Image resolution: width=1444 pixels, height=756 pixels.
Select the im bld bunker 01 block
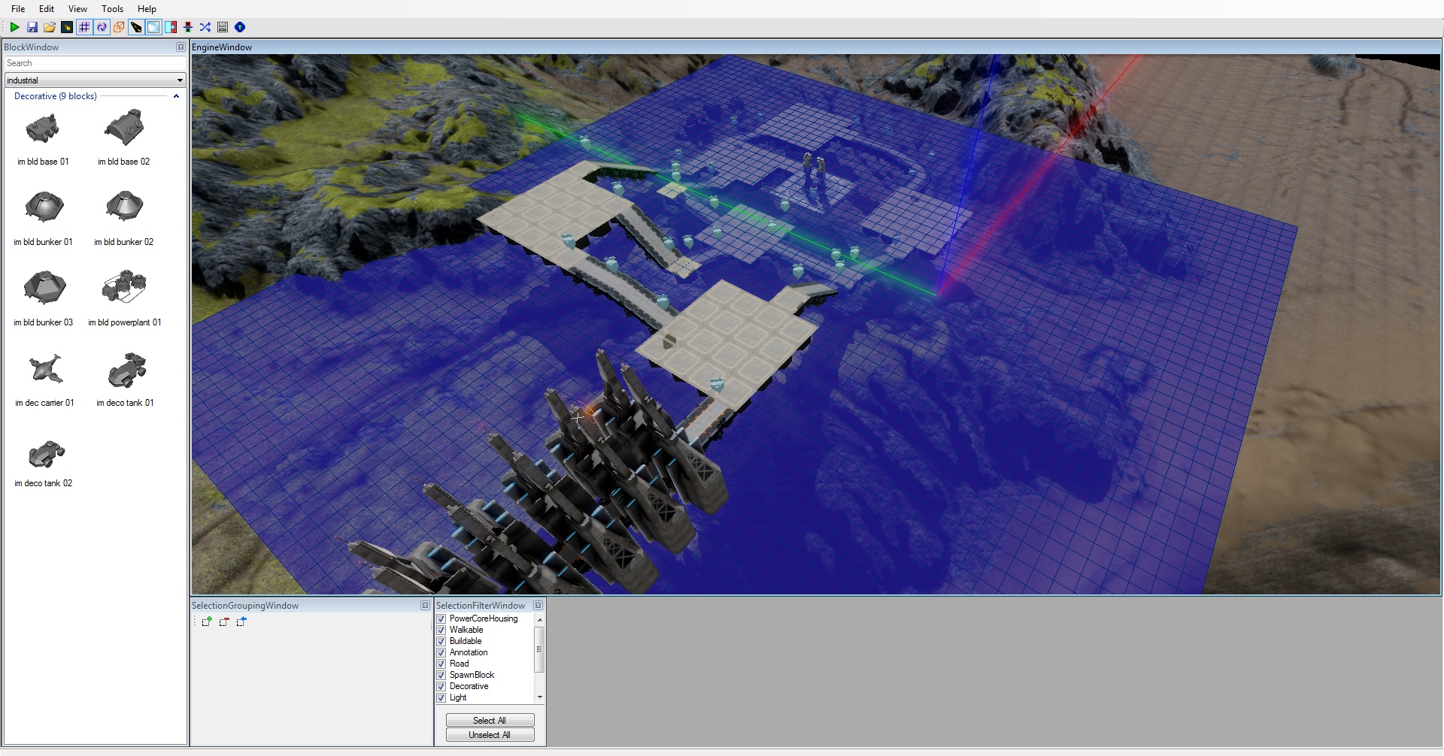(x=43, y=218)
